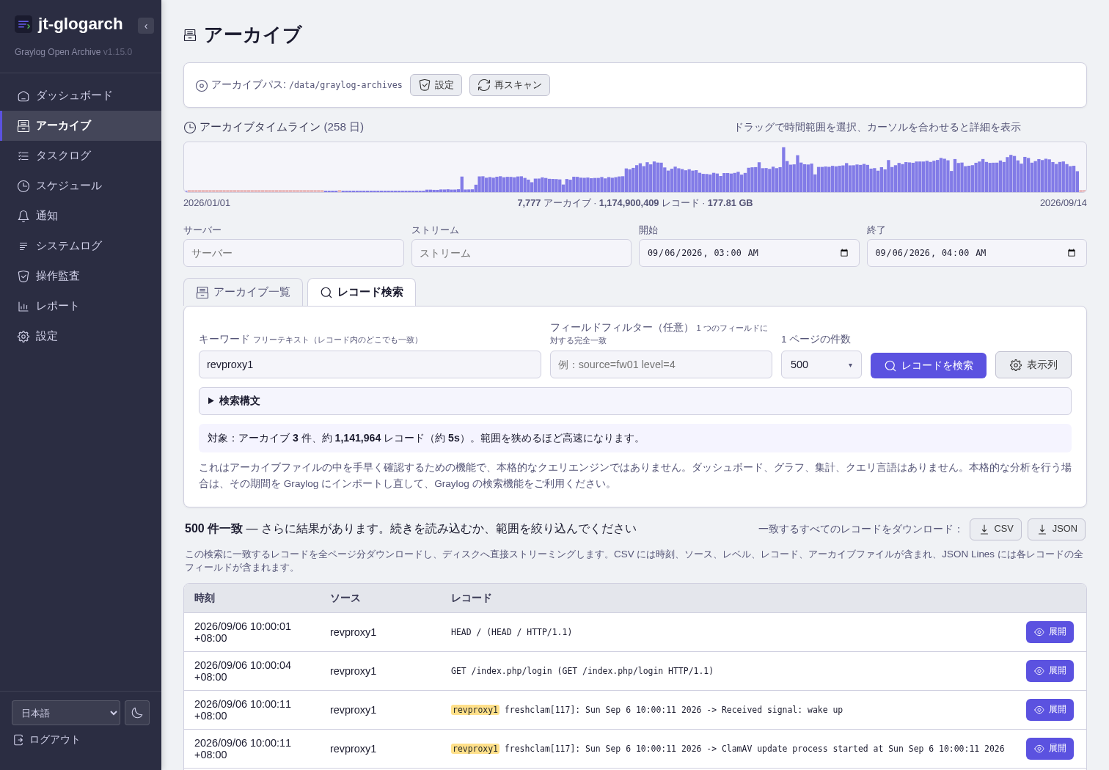
Task: Open calendar picker in 開始 field
Action: pos(844,253)
